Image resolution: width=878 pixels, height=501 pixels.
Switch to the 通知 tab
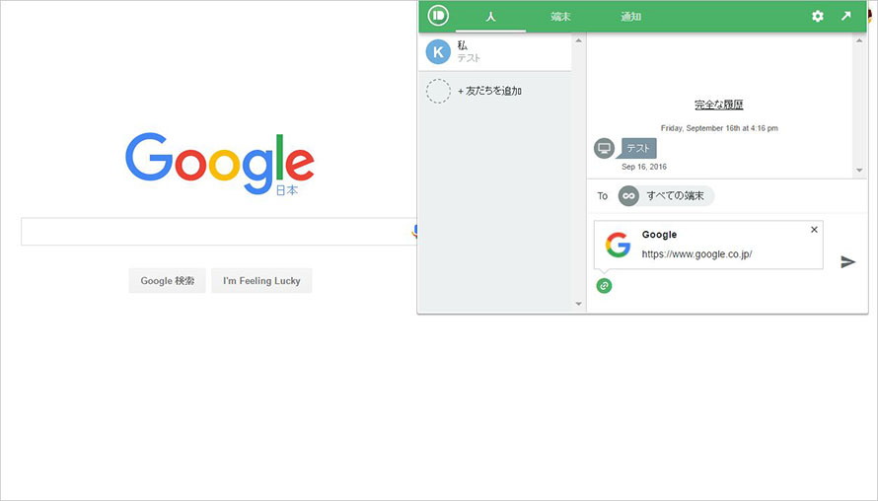click(630, 17)
